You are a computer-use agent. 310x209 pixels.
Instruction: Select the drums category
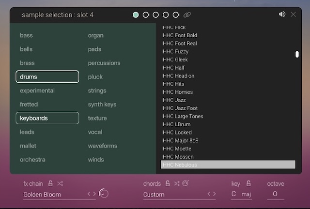tap(47, 76)
